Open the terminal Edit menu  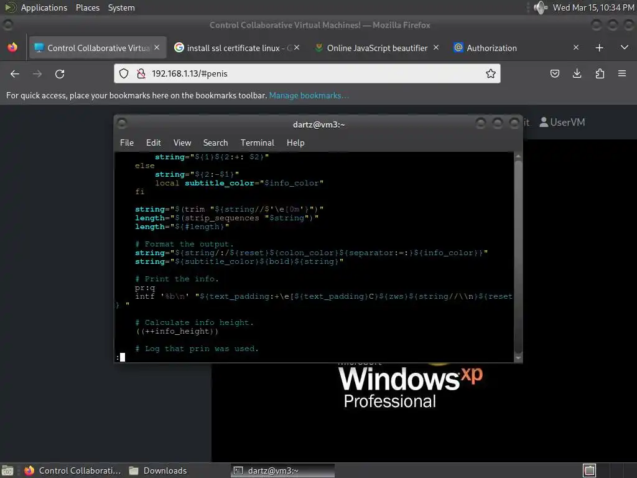tap(153, 143)
